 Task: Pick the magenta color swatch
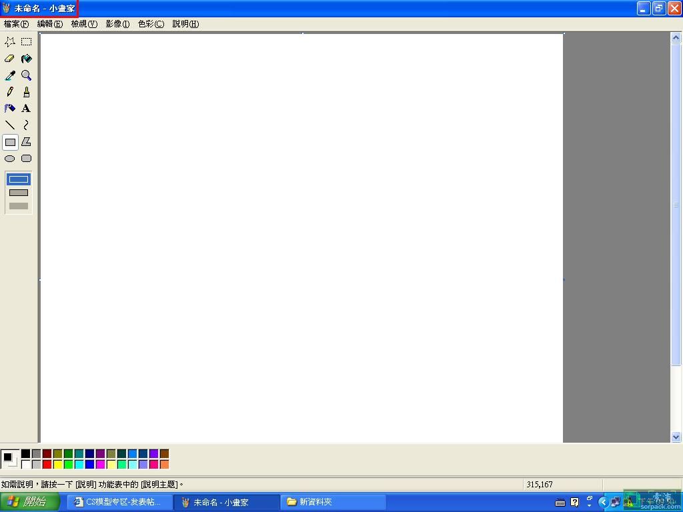(100, 465)
